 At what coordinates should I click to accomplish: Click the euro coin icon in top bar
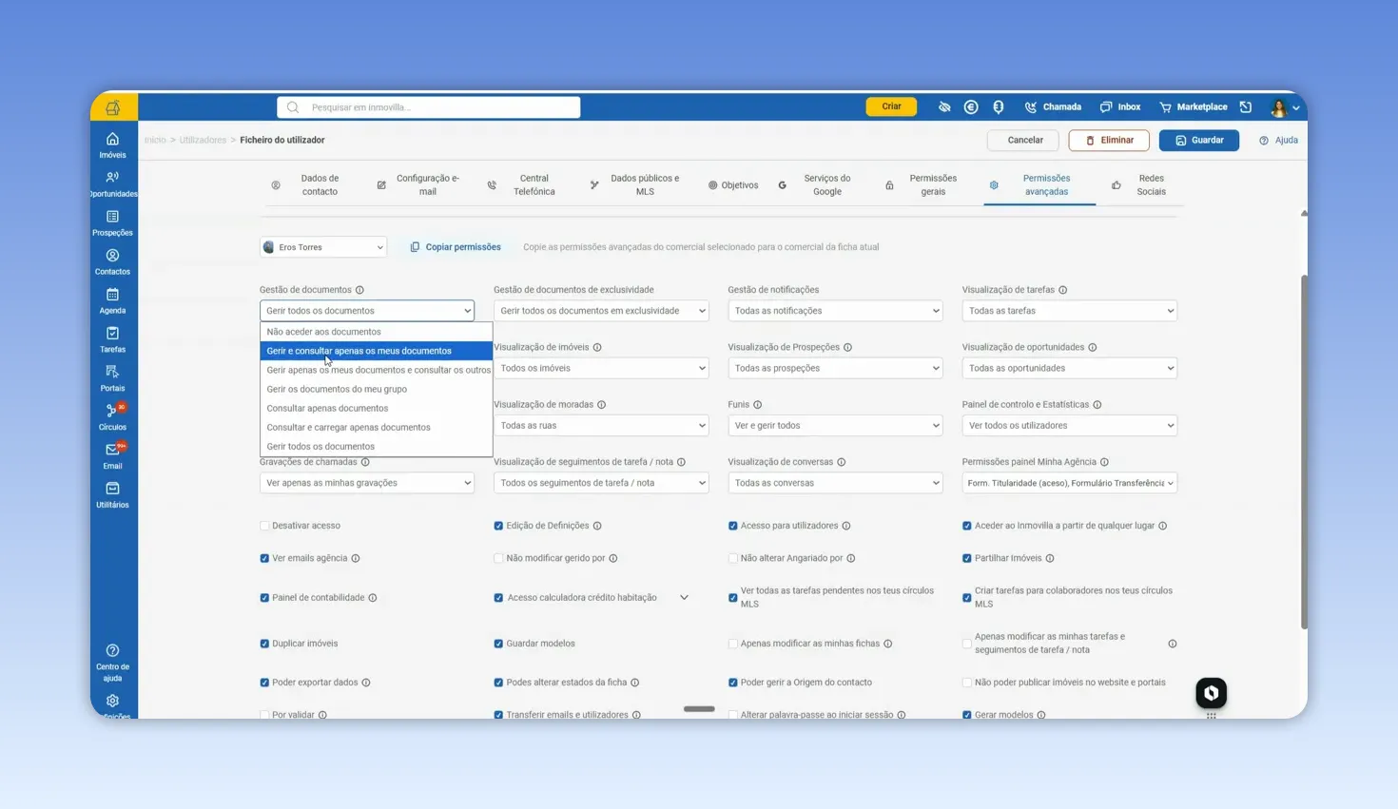tap(971, 107)
